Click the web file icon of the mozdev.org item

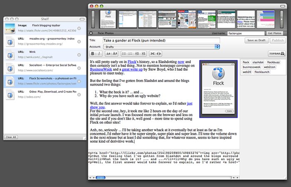[10, 42]
